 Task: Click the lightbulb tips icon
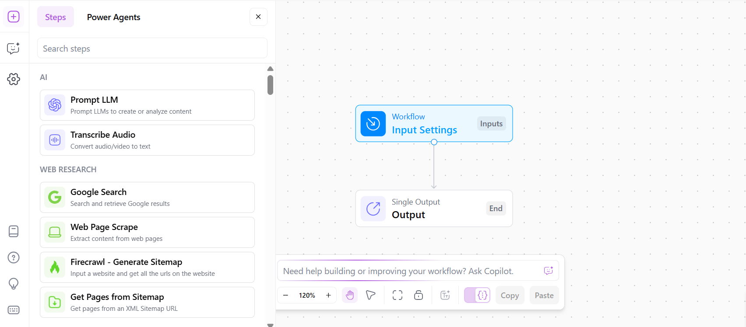coord(14,284)
